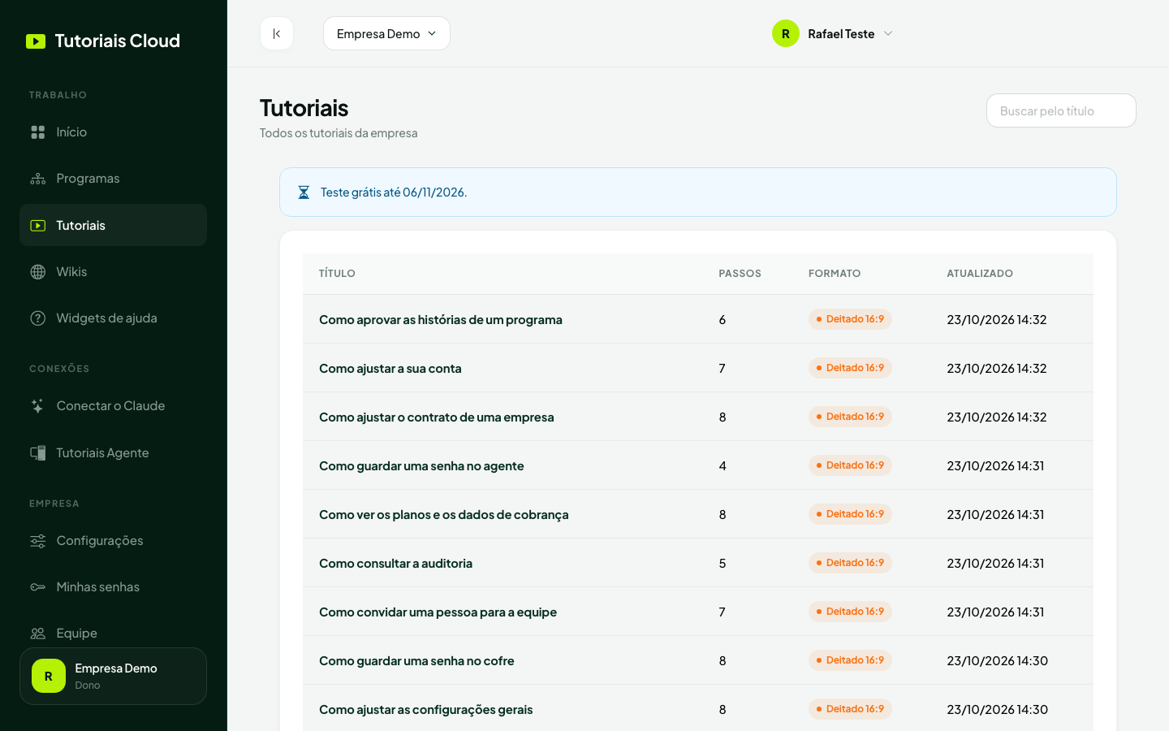This screenshot has height=731, width=1169.
Task: Click the Empresa Demo R avatar in sidebar
Action: 49,676
